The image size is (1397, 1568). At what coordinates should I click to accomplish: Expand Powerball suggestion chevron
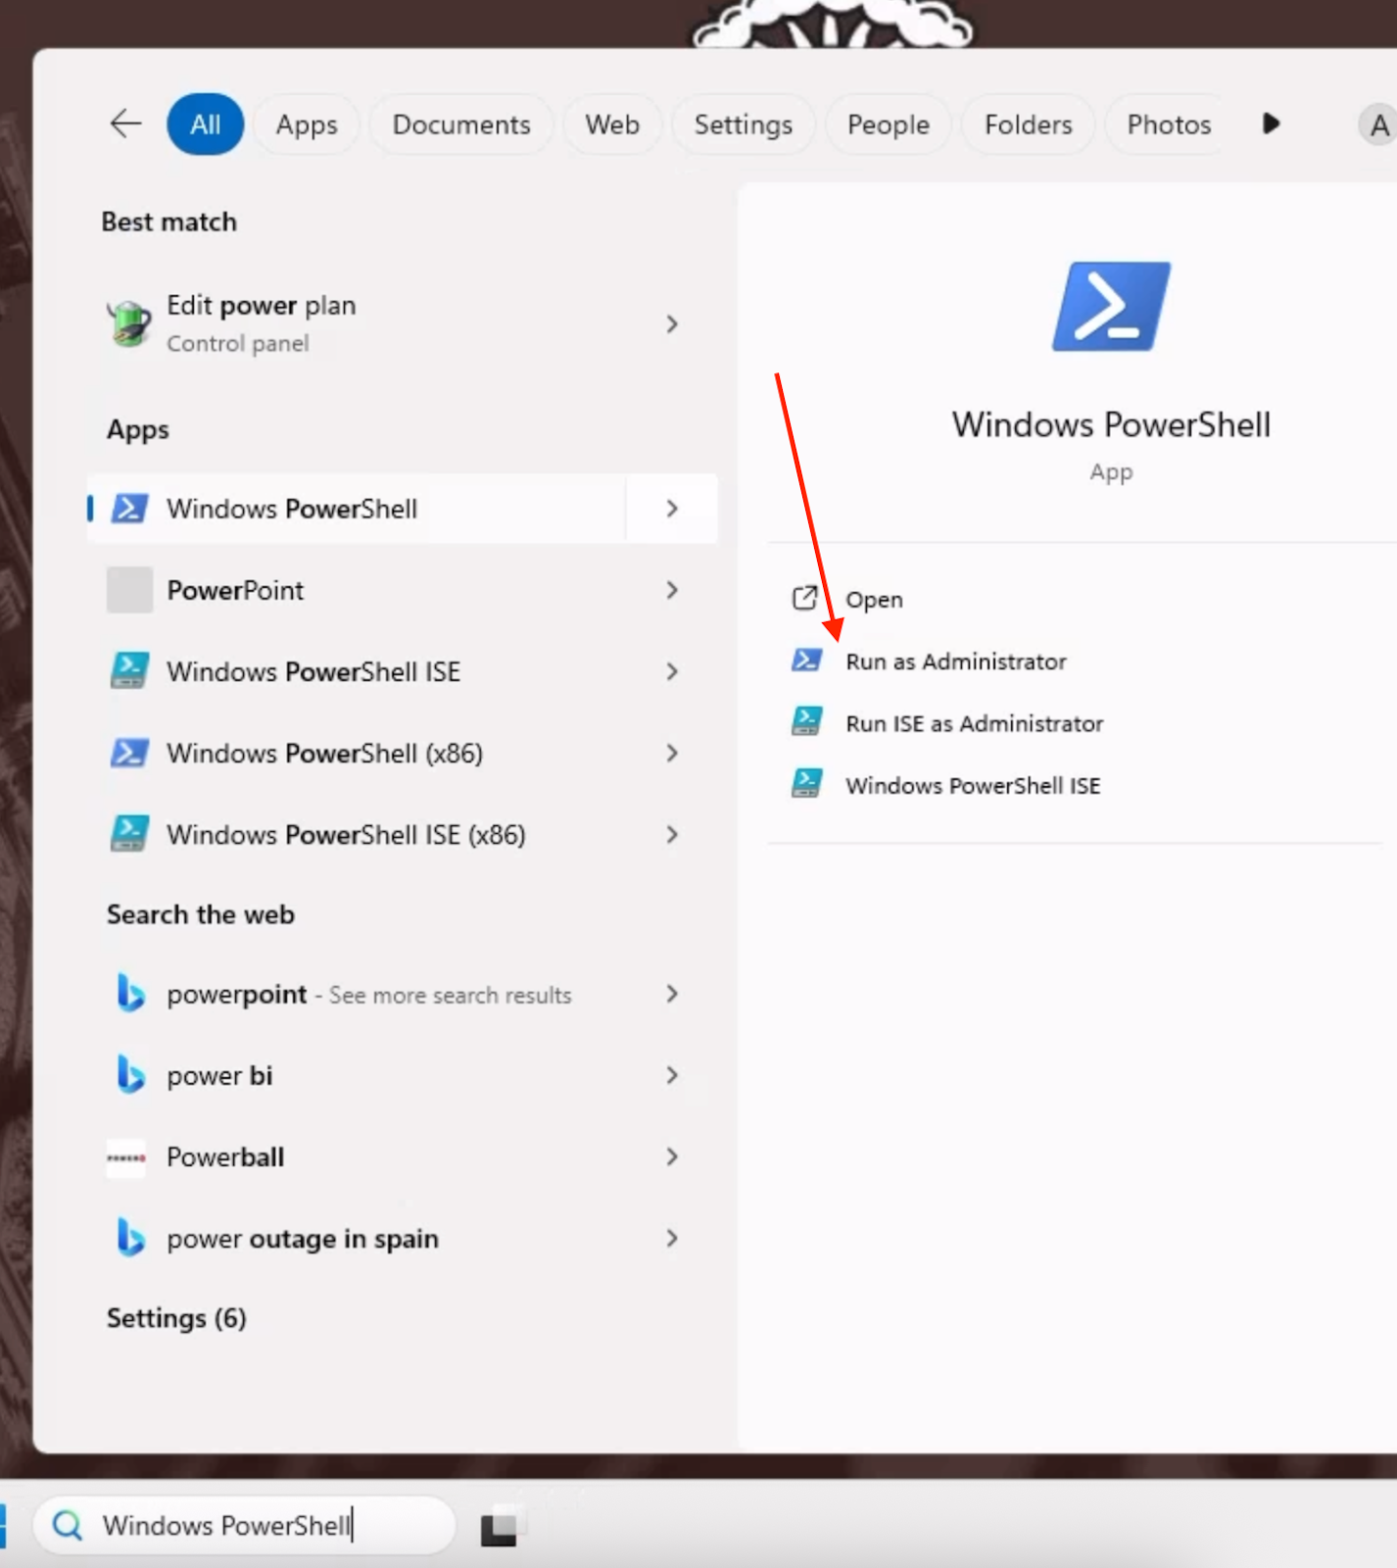pyautogui.click(x=672, y=1156)
